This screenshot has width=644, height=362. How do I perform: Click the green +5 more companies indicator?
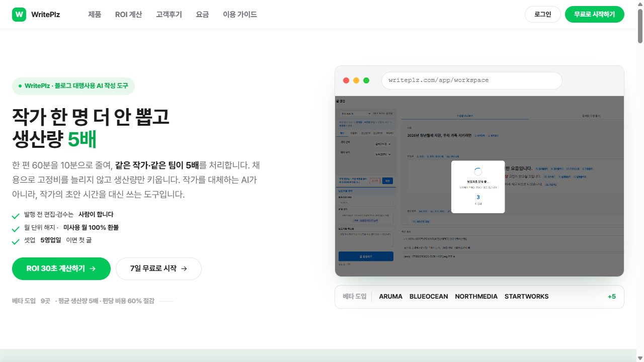(612, 297)
